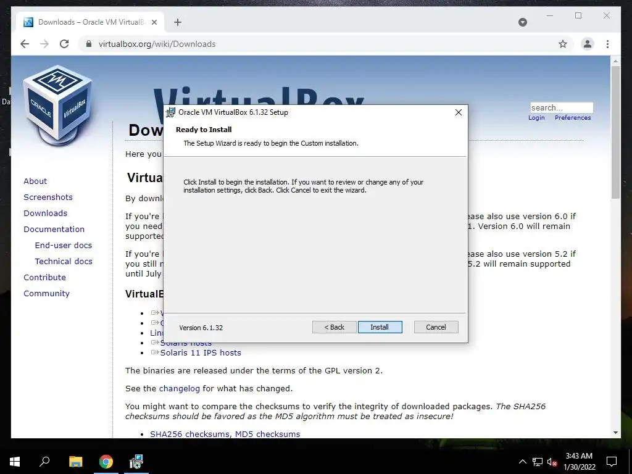Click the VirtualBox installer taskbar icon
The height and width of the screenshot is (474, 632).
136,462
